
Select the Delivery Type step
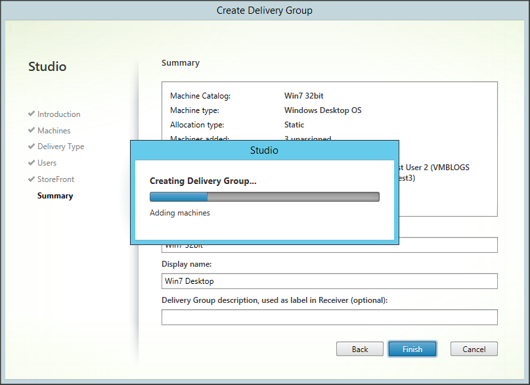click(60, 147)
